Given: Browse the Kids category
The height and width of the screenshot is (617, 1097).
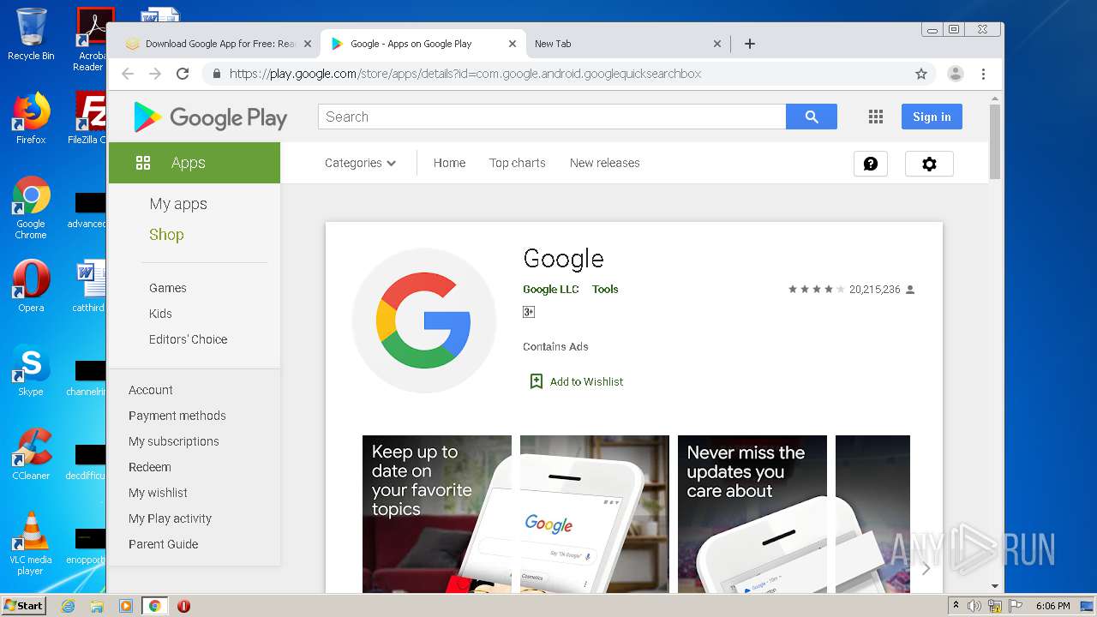Looking at the screenshot, I should pyautogui.click(x=160, y=314).
